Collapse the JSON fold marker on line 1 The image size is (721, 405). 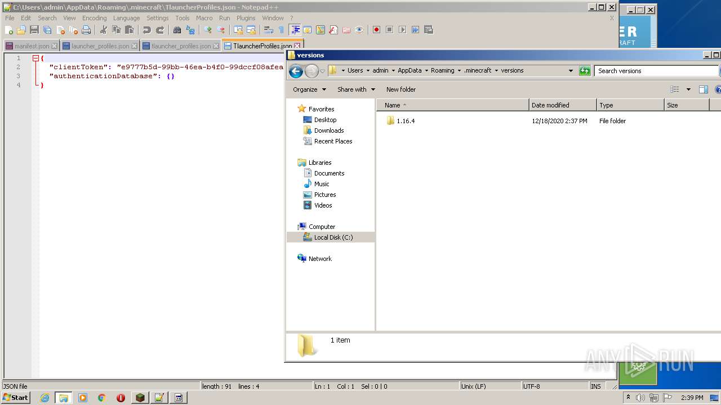pos(35,58)
